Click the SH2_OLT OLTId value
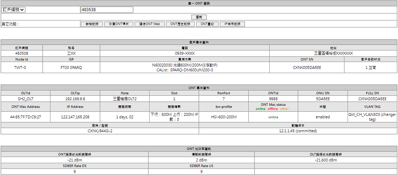 click(25, 99)
